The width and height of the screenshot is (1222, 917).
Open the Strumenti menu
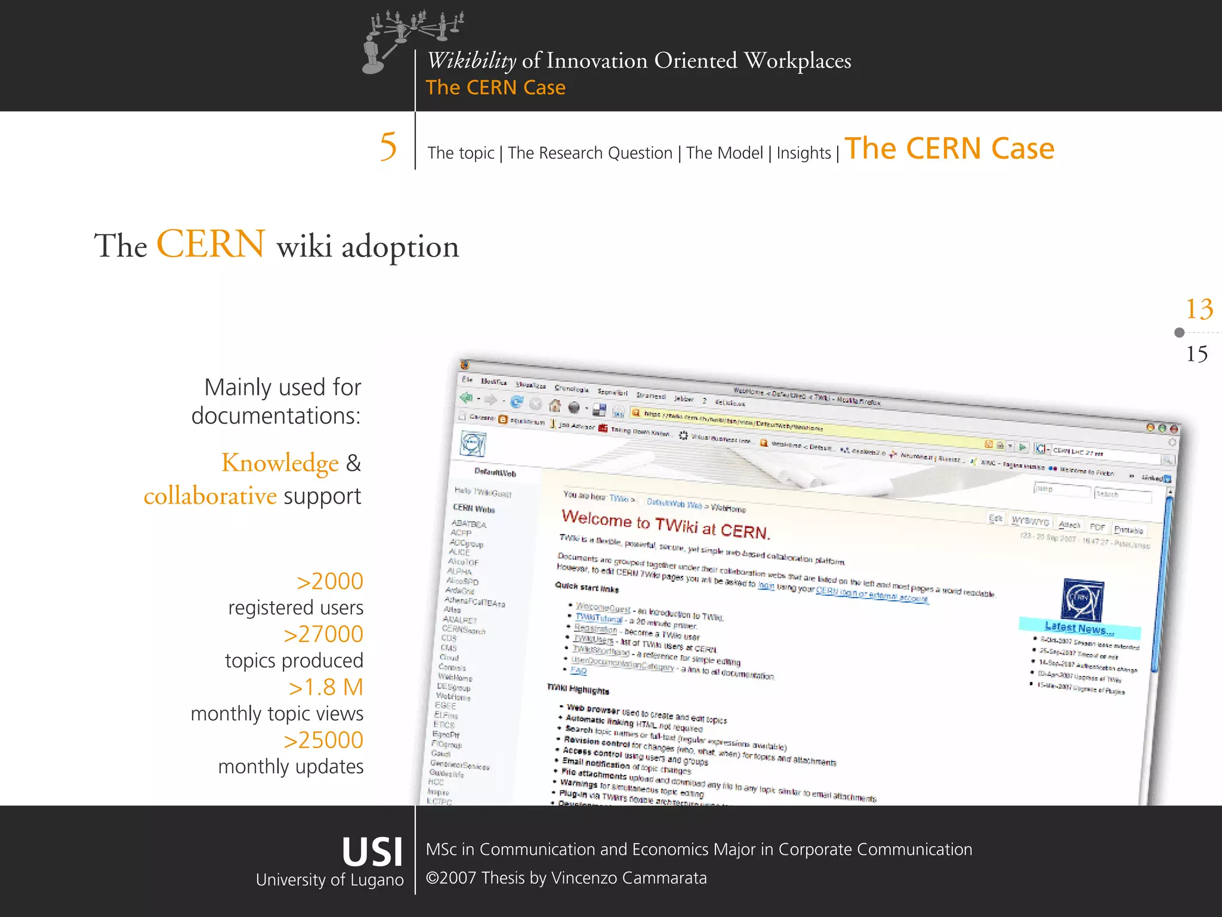(x=650, y=396)
